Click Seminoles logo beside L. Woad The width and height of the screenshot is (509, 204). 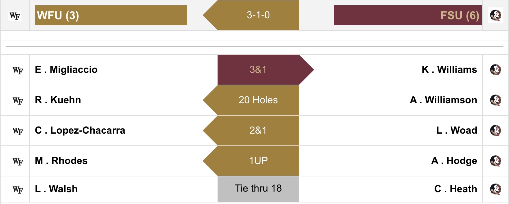pyautogui.click(x=496, y=131)
